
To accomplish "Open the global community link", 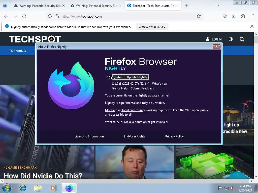I will (133, 110).
